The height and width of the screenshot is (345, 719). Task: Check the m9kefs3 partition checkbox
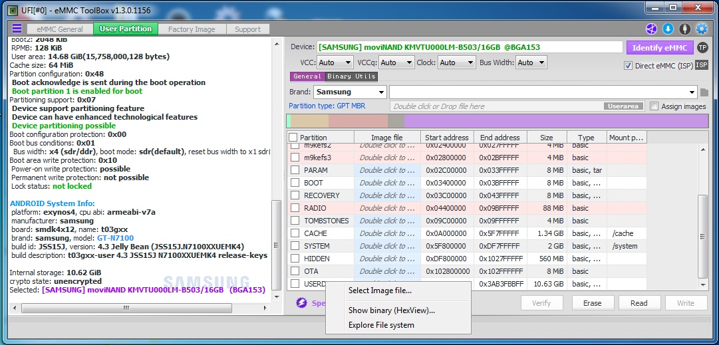coord(295,158)
